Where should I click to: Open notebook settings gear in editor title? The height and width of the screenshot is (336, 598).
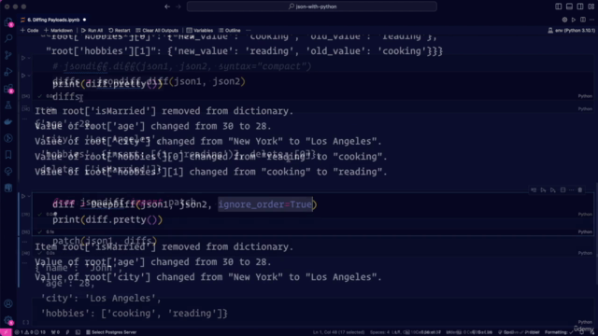pyautogui.click(x=564, y=20)
